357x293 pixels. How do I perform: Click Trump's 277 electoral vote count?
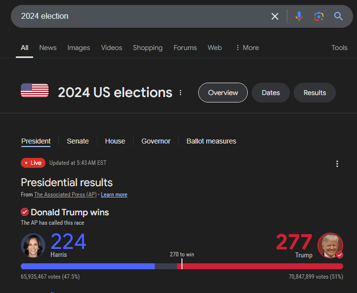(x=294, y=242)
